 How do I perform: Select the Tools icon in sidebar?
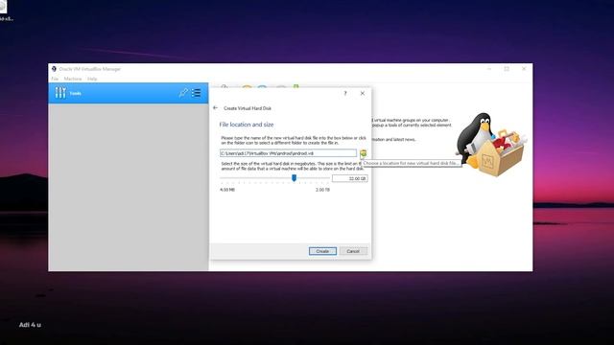60,93
